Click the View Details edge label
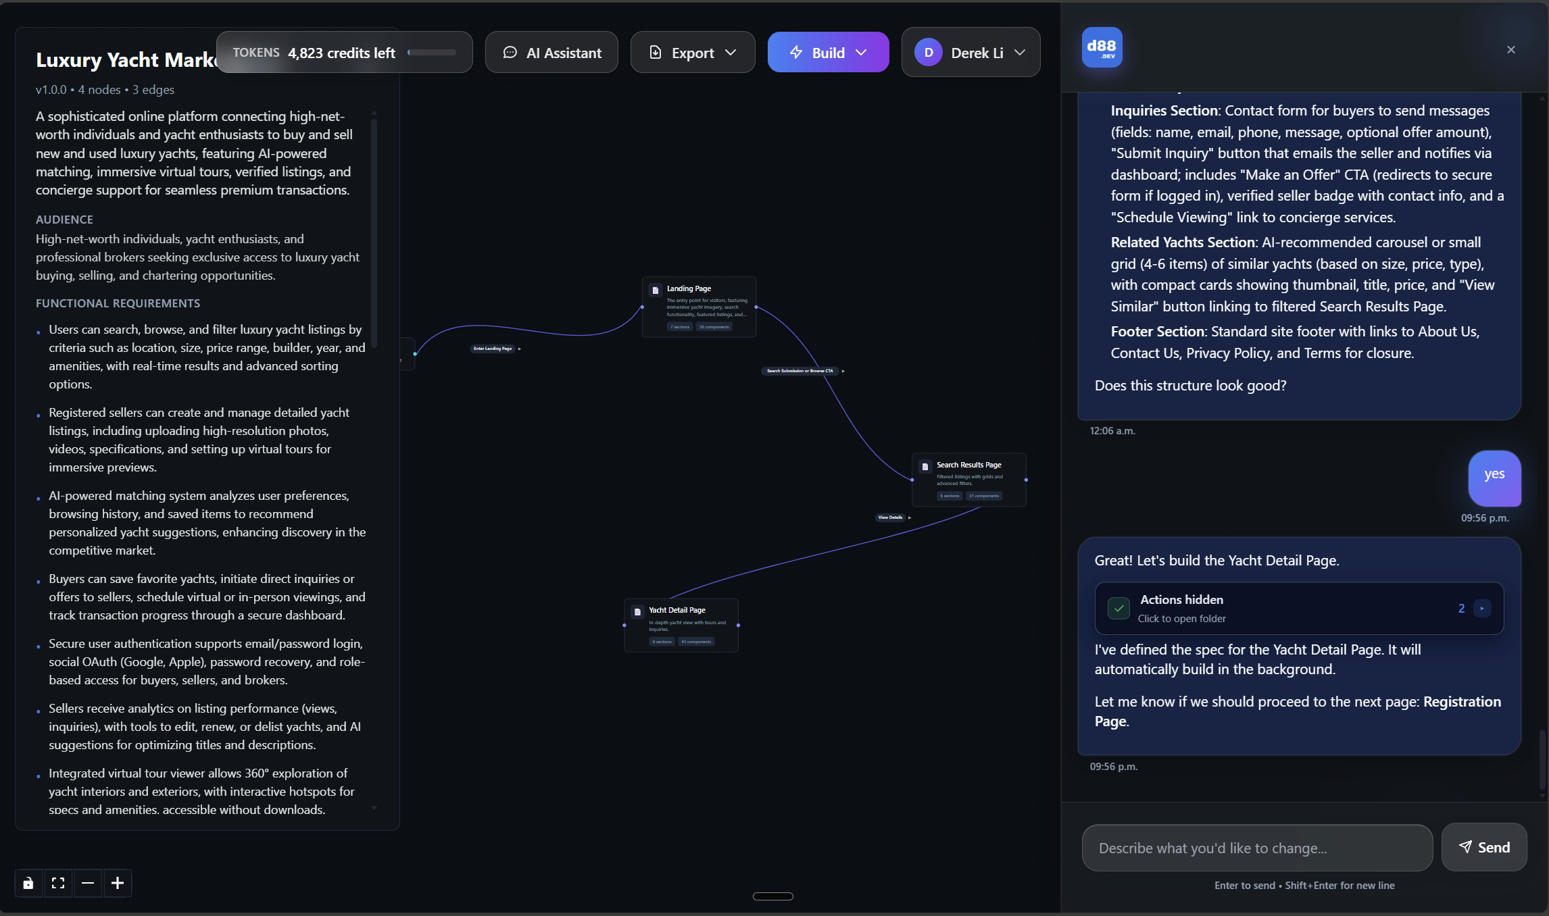1549x916 pixels. pos(890,517)
